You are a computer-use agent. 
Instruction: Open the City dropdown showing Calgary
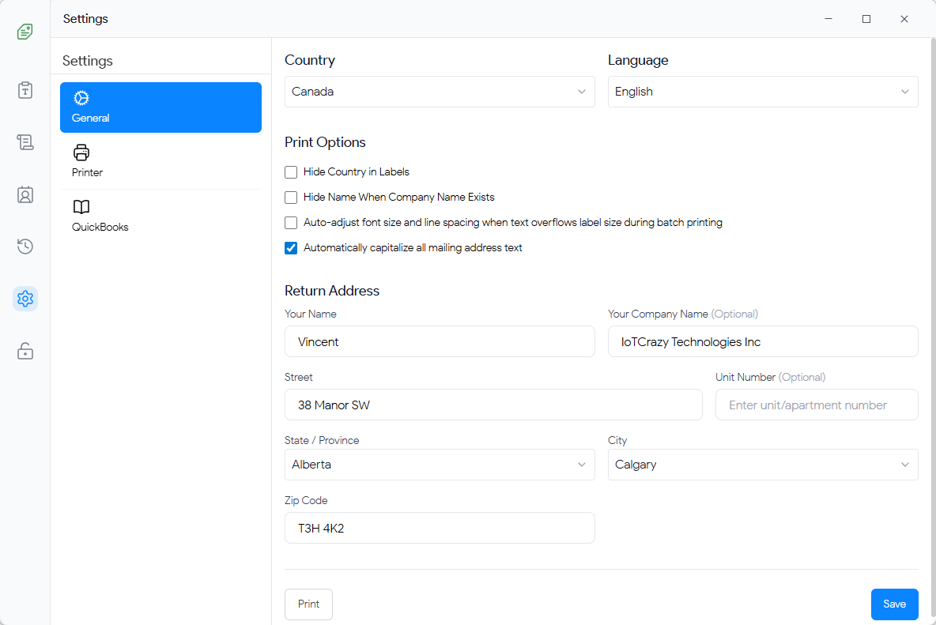tap(762, 465)
